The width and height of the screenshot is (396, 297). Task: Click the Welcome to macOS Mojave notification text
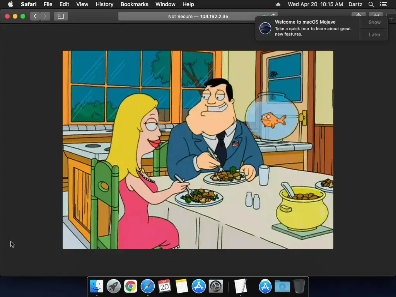(305, 22)
